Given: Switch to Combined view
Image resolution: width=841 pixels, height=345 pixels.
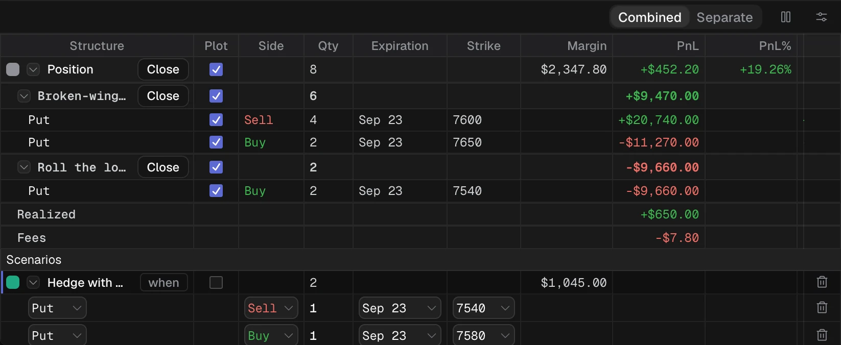Looking at the screenshot, I should coord(649,17).
